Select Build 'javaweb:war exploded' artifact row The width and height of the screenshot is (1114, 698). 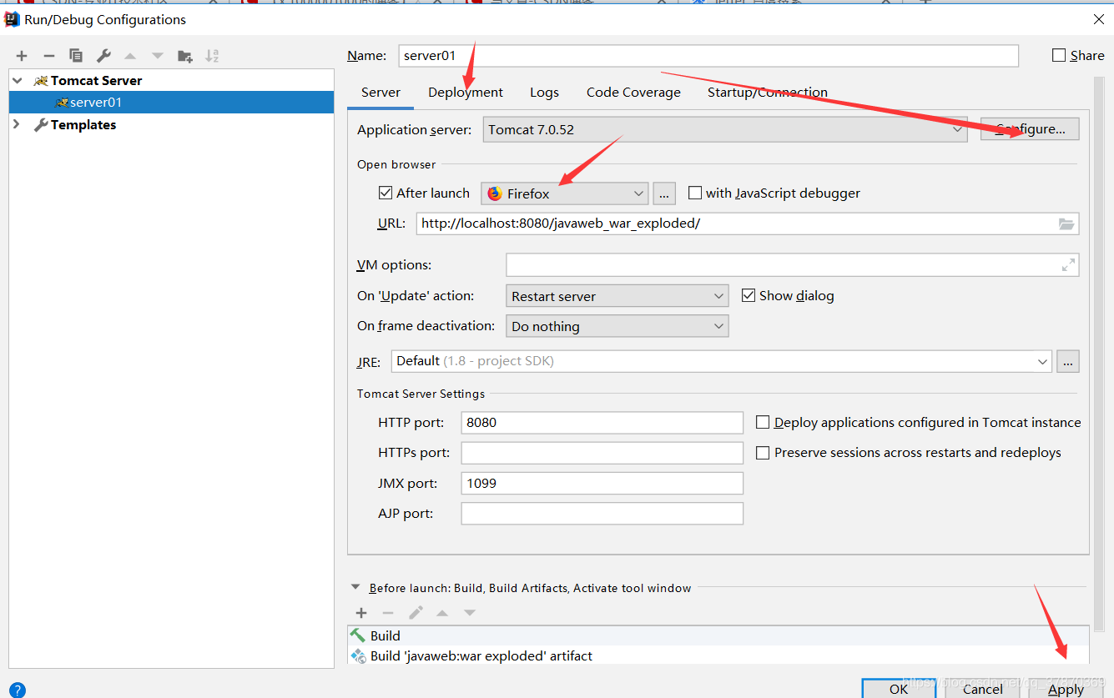click(718, 655)
